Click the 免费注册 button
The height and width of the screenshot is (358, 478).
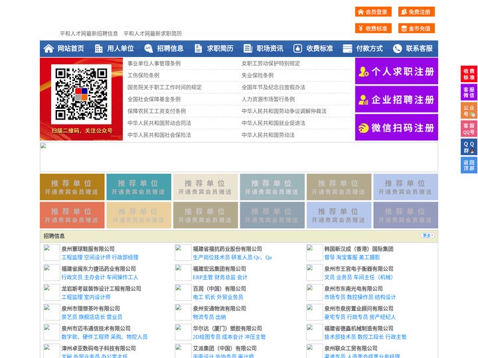tap(416, 12)
